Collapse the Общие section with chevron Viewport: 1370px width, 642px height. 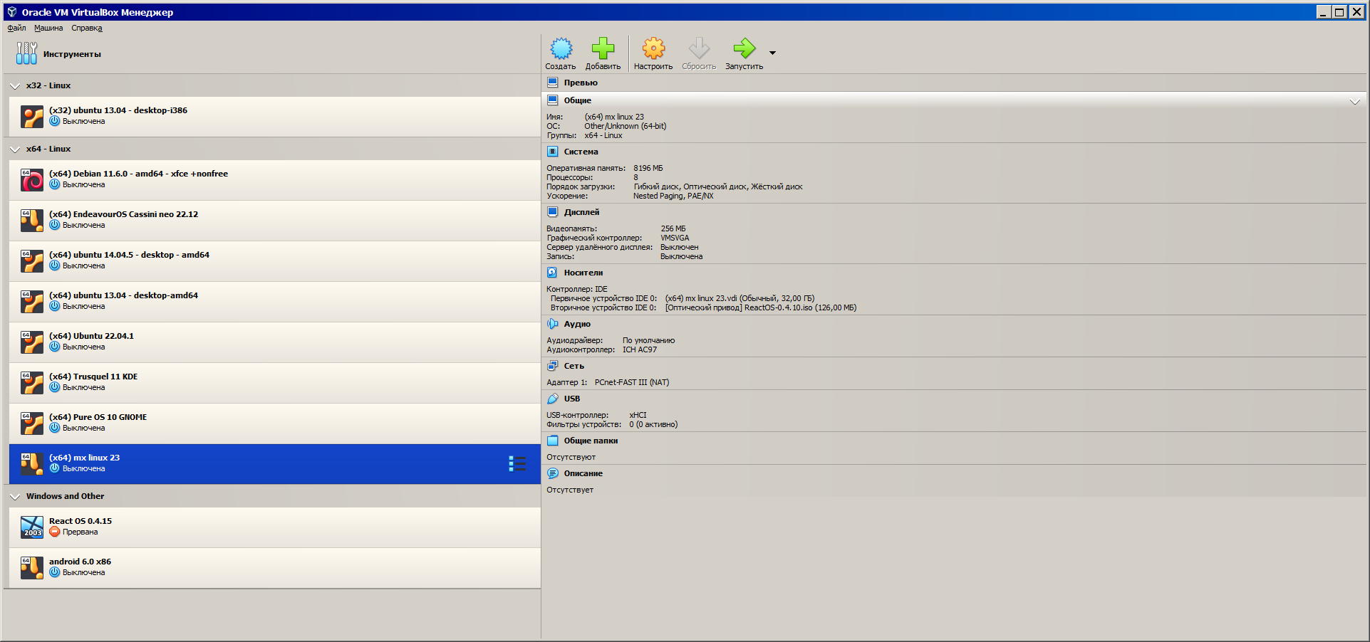pyautogui.click(x=1354, y=101)
